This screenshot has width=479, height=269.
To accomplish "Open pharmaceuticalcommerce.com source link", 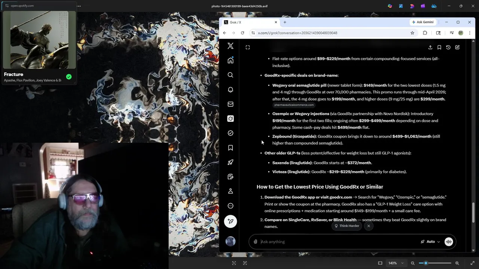I will tap(294, 105).
